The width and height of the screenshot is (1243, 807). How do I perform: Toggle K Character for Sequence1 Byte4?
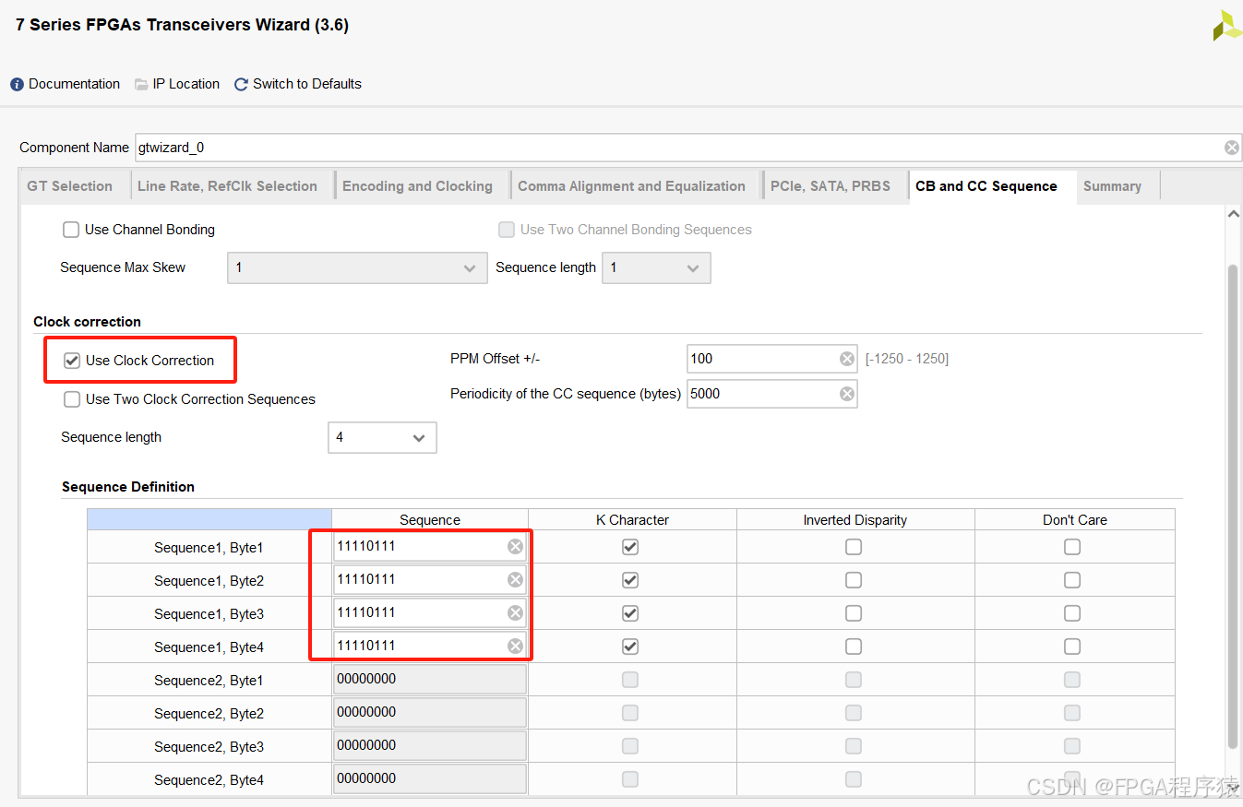coord(630,647)
